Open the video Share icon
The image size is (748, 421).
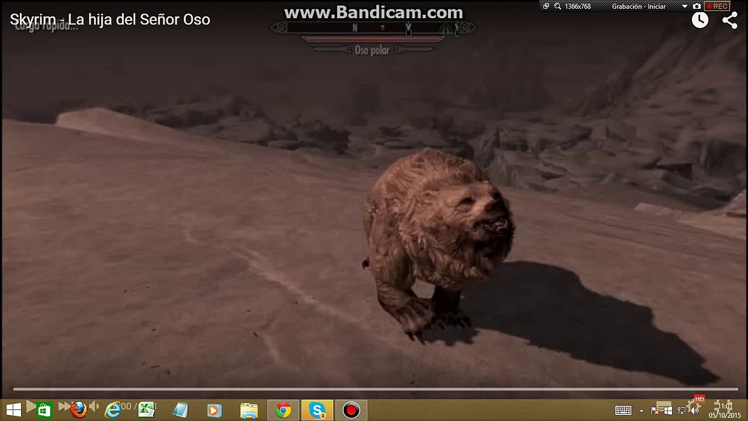click(x=730, y=20)
